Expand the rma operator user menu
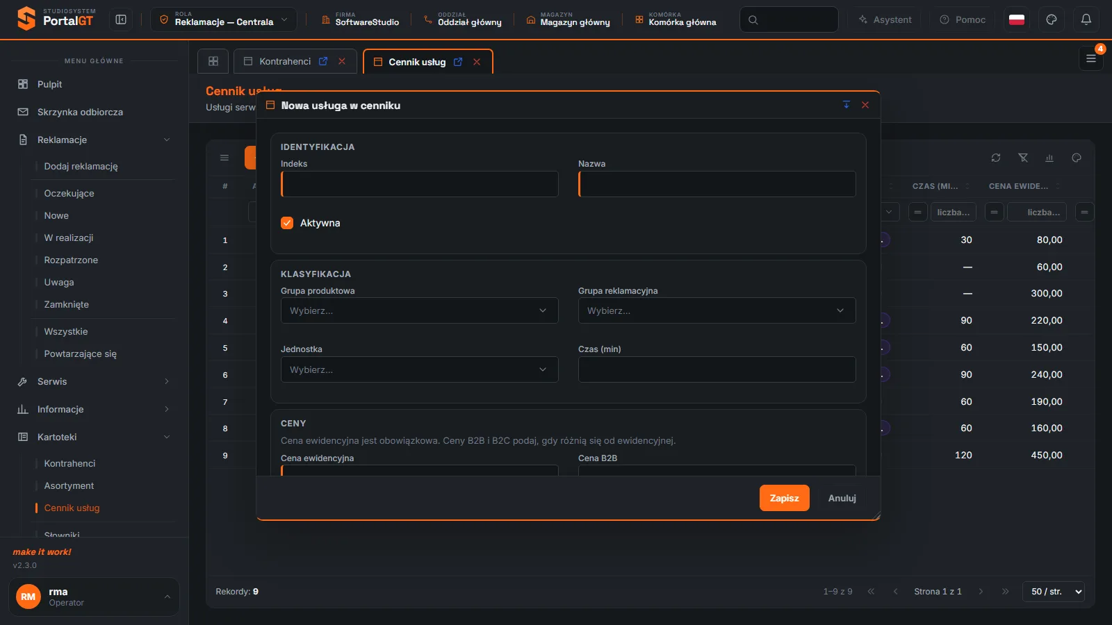This screenshot has height=625, width=1112. (94, 597)
